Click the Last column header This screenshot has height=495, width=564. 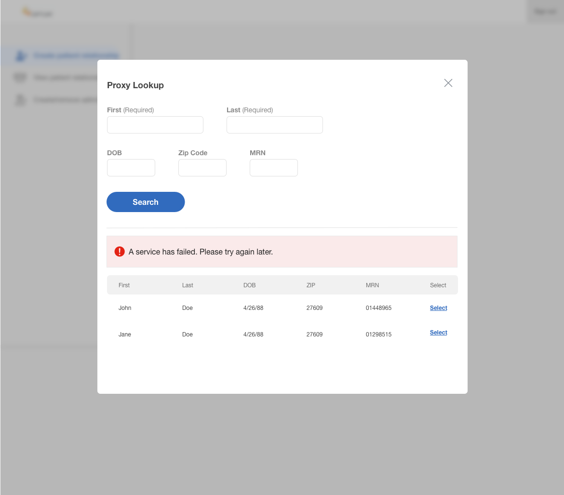pos(188,285)
